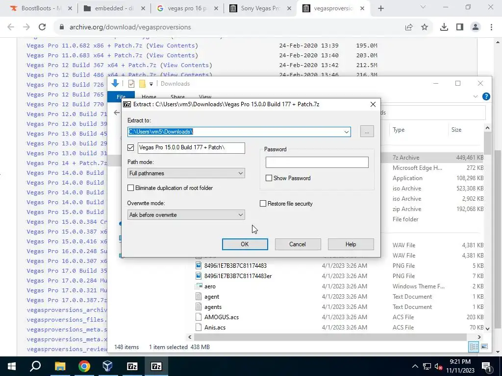Open the File tab in Explorer
The height and width of the screenshot is (376, 502).
[121, 96]
